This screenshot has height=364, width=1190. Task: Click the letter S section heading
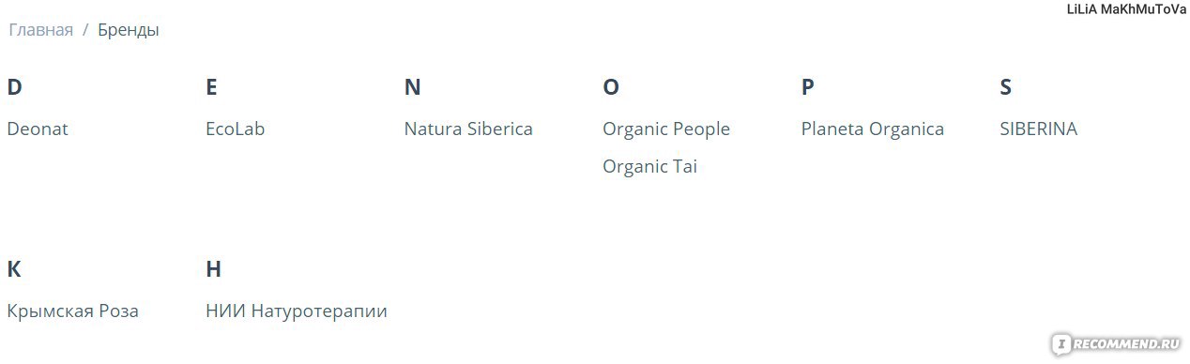click(x=1005, y=87)
